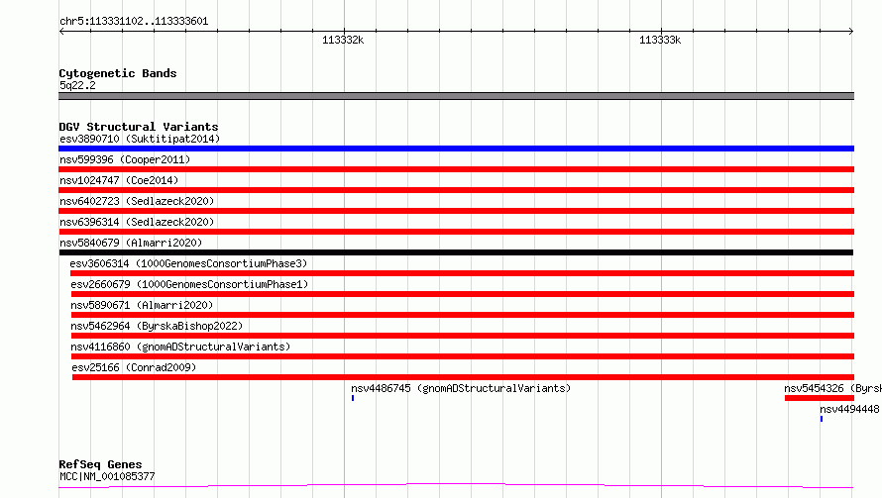Open nsv4116860 (gnomADStructuralVariants) label

[x=180, y=347]
